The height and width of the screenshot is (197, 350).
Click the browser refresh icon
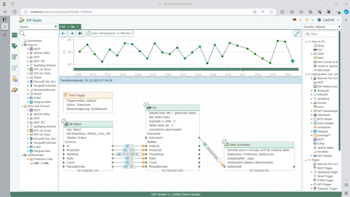click(14, 12)
